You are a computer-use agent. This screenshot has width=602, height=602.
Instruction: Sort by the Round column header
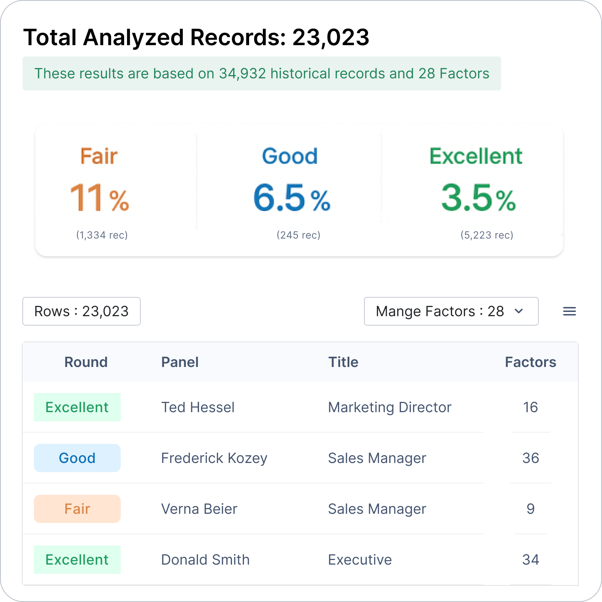[86, 362]
